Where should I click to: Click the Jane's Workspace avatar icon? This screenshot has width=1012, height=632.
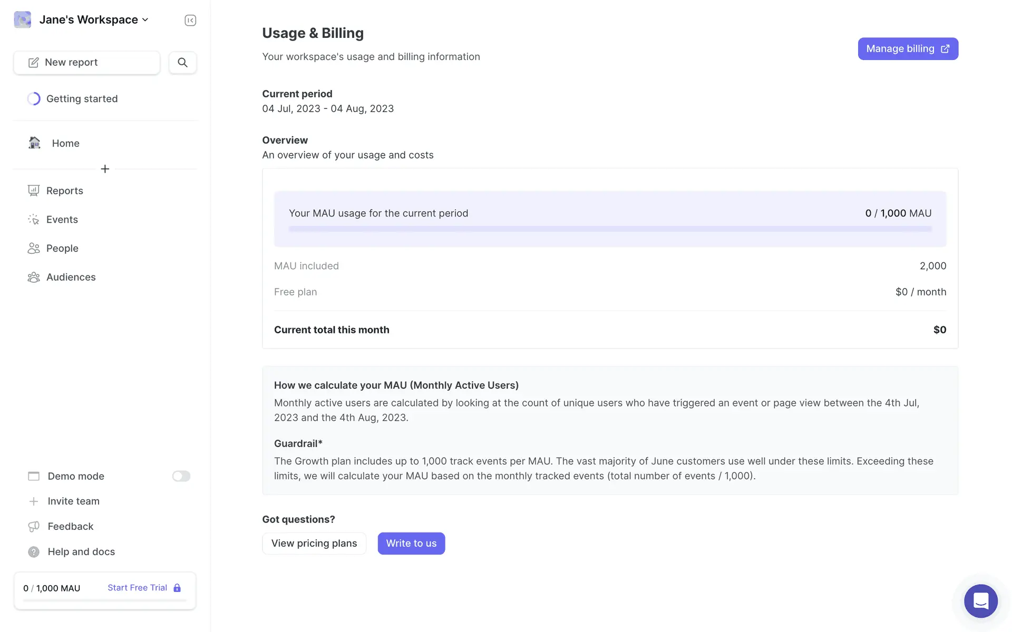[23, 20]
